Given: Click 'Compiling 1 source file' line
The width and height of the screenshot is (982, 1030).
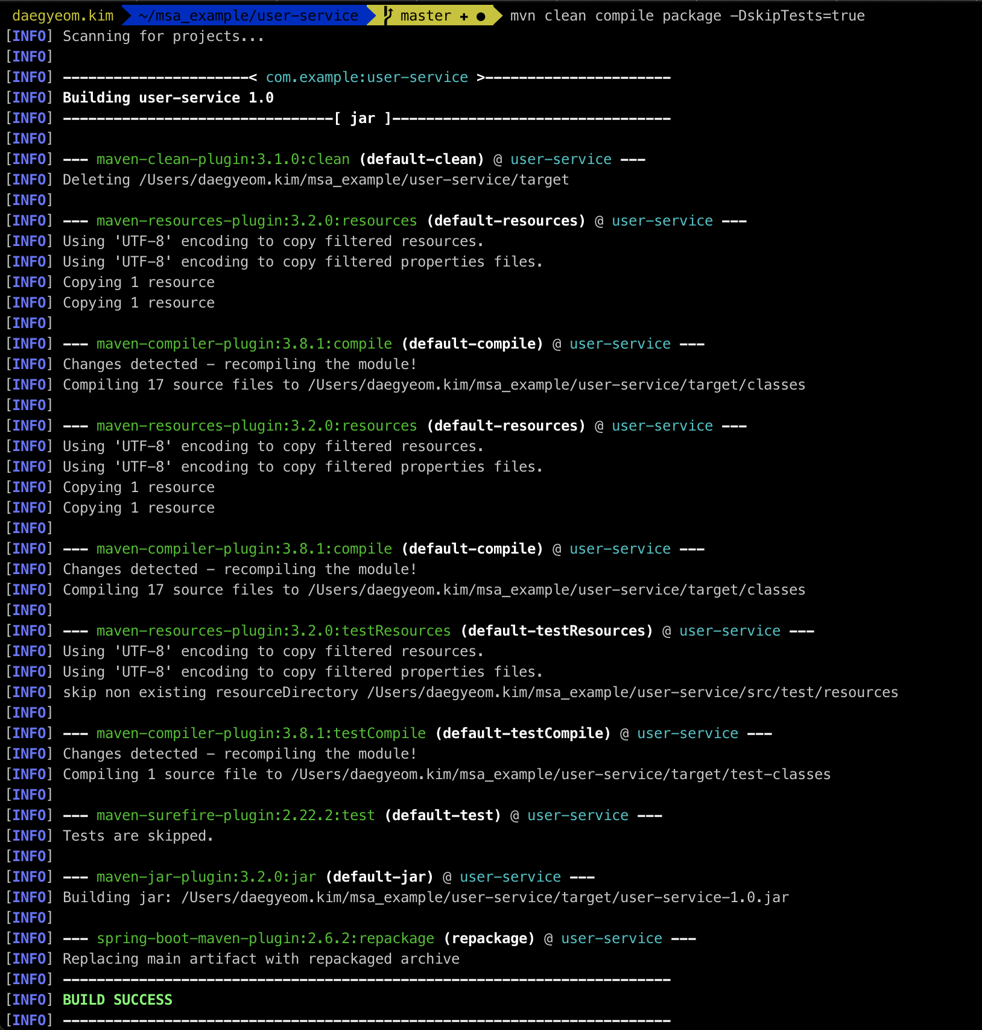Looking at the screenshot, I should (x=447, y=774).
